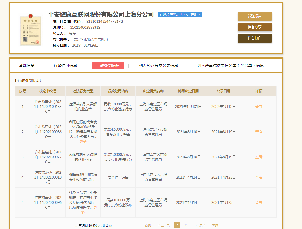Screen dimensions: 302x229
Task: Open the business license thumbnail image
Action: 31,30
